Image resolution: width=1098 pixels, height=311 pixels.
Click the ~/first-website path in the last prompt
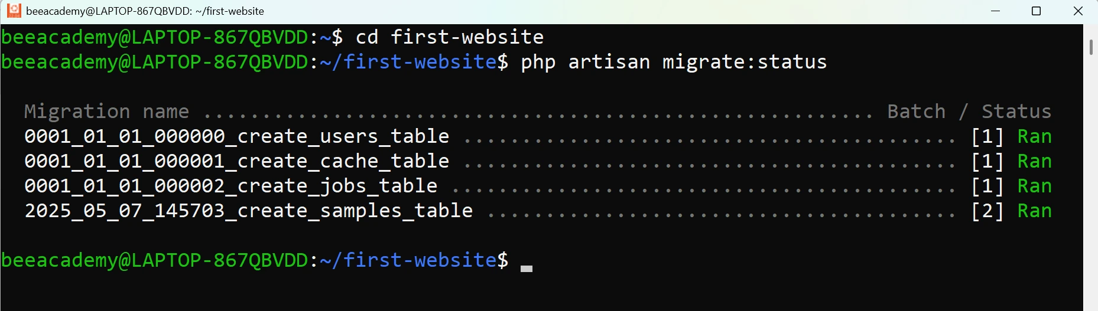click(408, 260)
